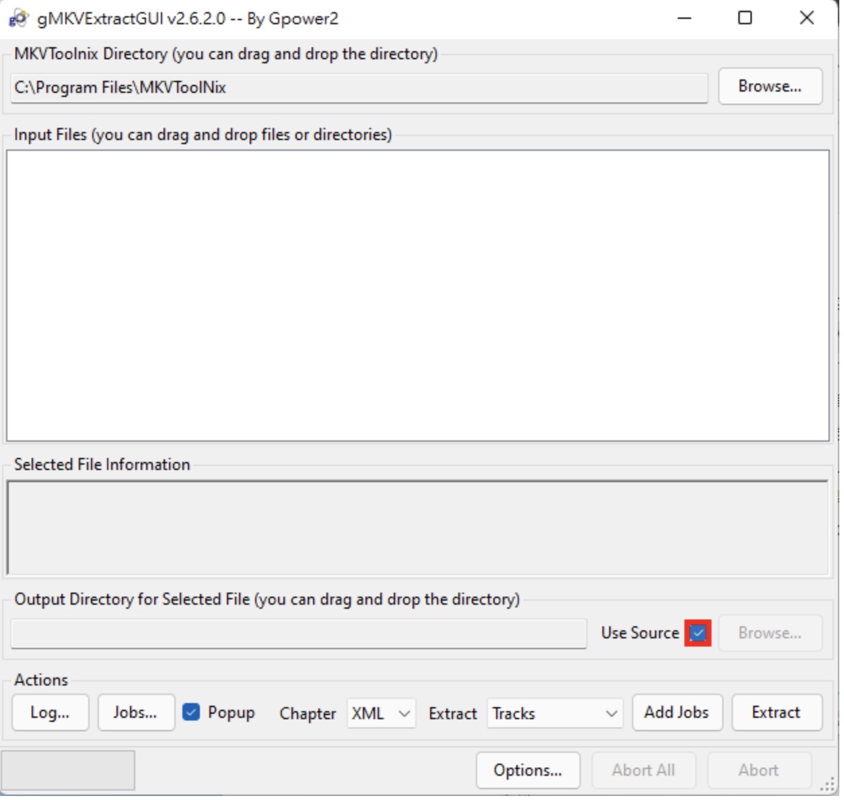The width and height of the screenshot is (844, 800).
Task: Click the MKVToolnix directory path field
Action: [x=361, y=88]
